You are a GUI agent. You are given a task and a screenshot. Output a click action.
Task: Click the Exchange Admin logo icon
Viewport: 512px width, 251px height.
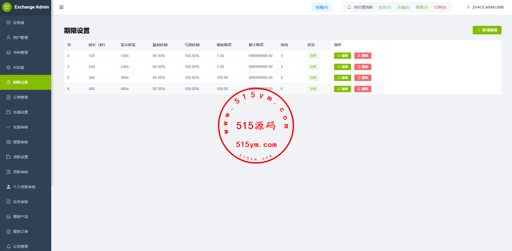coord(7,7)
